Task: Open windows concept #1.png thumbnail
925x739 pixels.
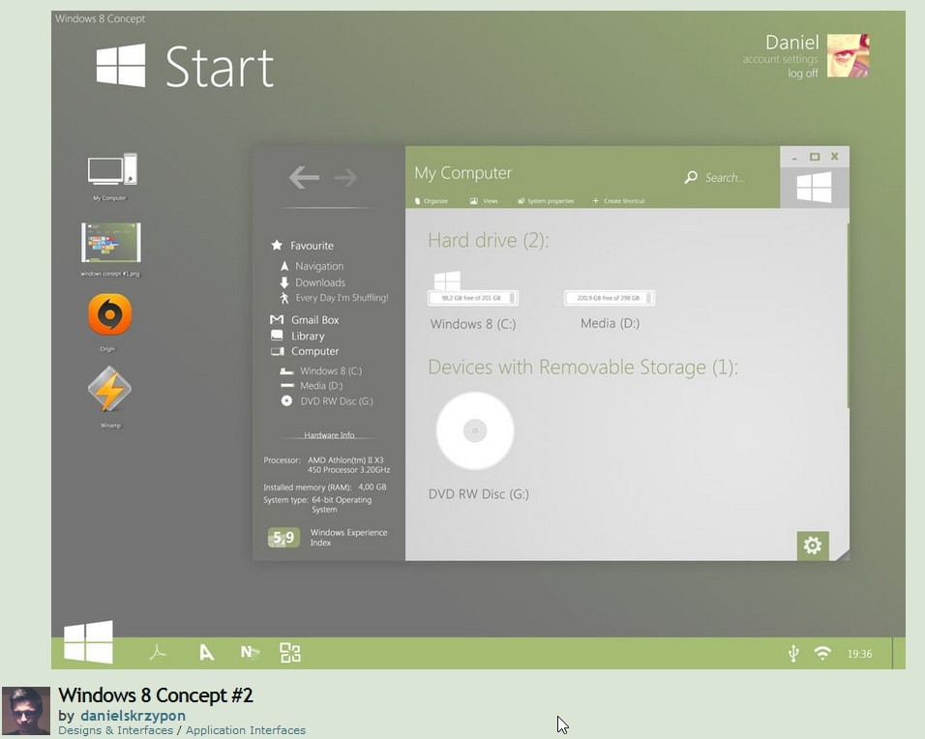Action: coord(111,242)
